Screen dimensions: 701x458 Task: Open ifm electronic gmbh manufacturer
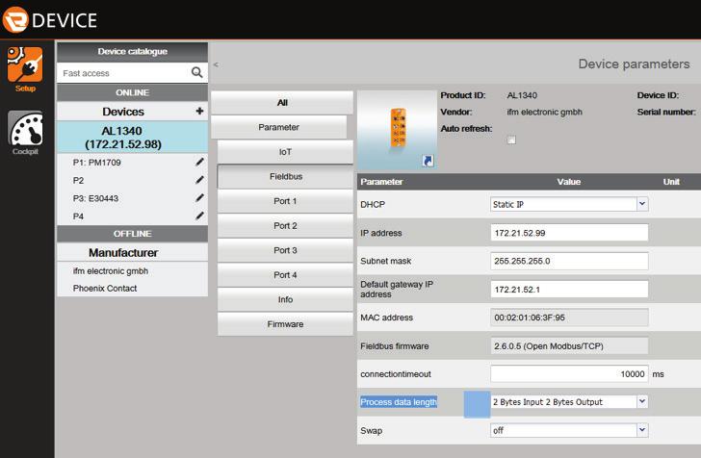[111, 270]
